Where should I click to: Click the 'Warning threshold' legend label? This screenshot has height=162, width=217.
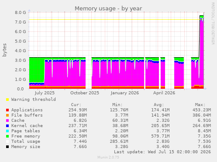tap(34, 100)
